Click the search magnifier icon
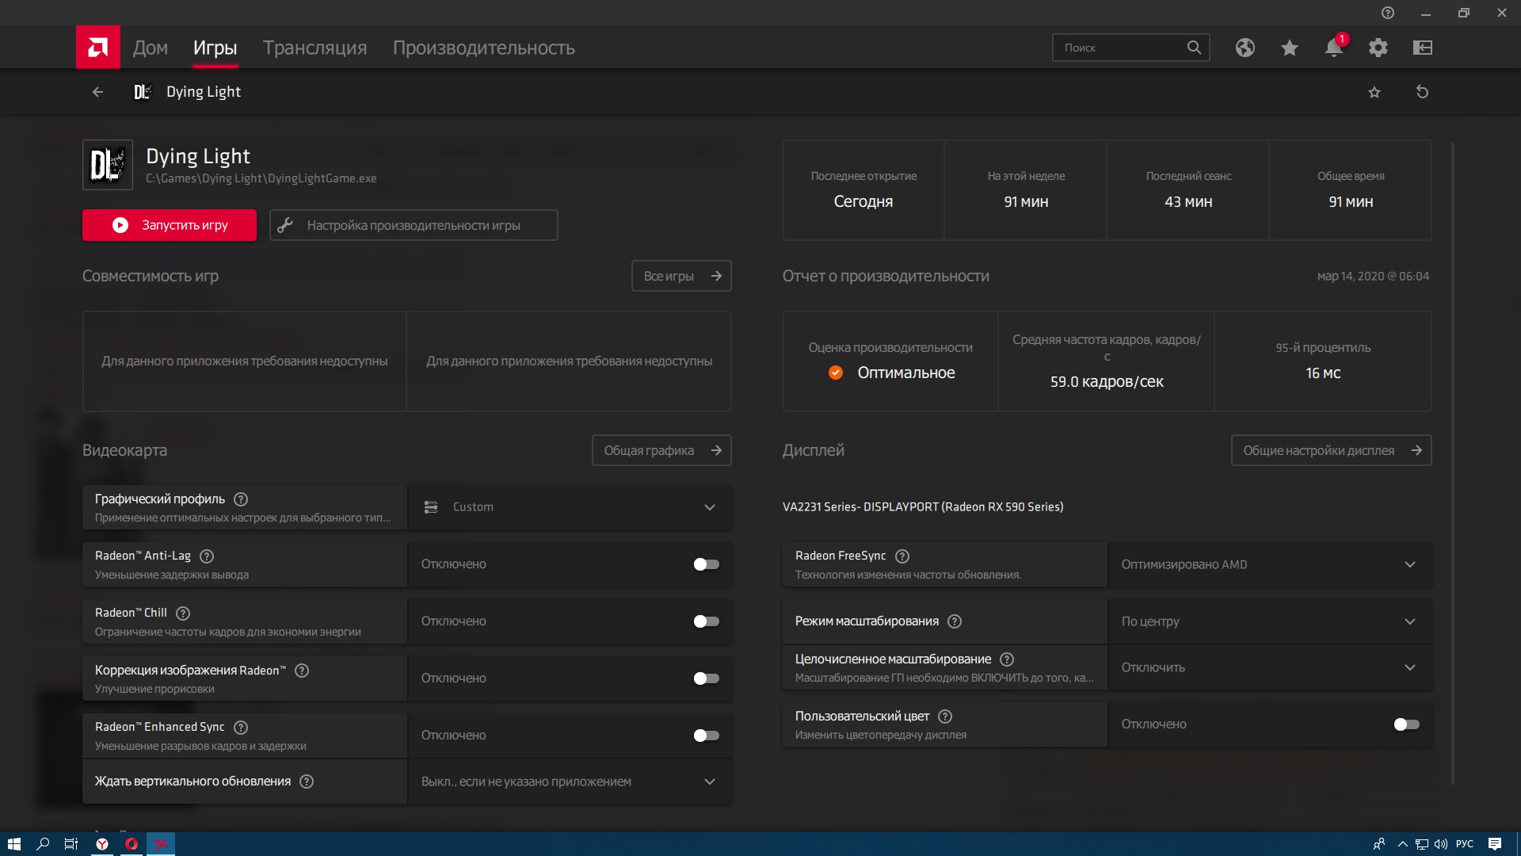This screenshot has width=1521, height=856. 1194,48
